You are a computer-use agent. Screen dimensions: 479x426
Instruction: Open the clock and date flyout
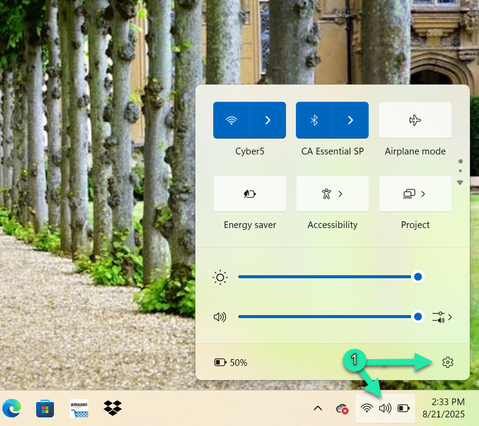[x=443, y=408]
